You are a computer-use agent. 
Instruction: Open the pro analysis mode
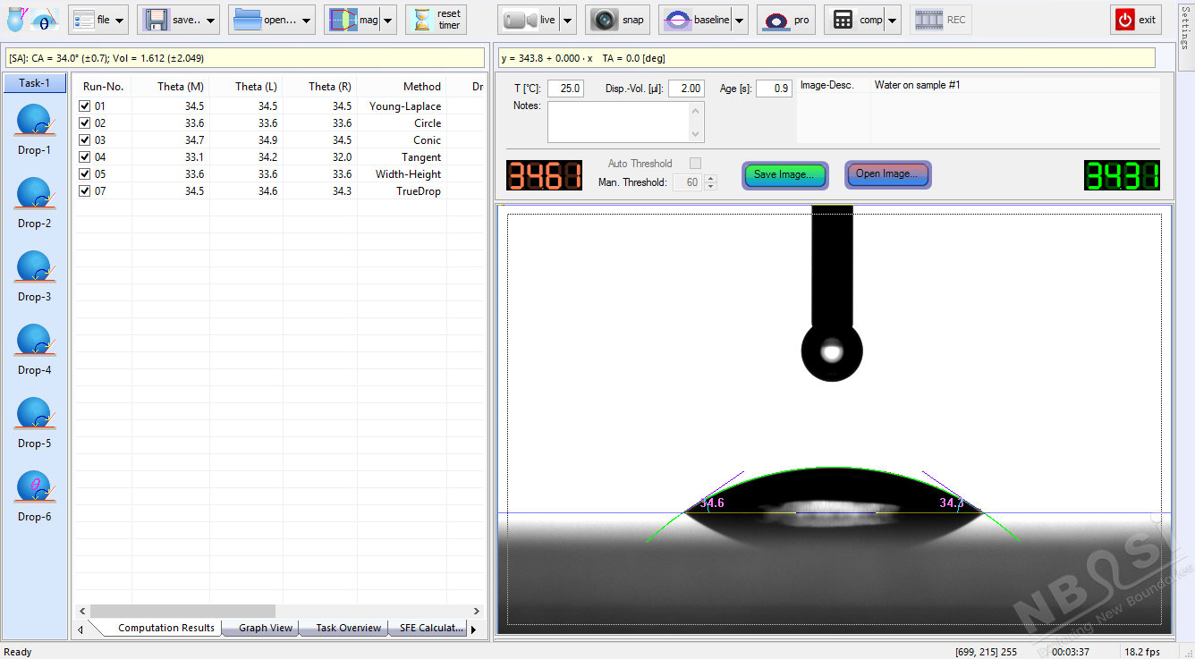786,19
